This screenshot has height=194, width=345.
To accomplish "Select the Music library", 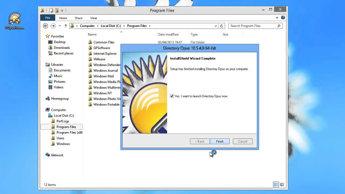I will [58, 76].
